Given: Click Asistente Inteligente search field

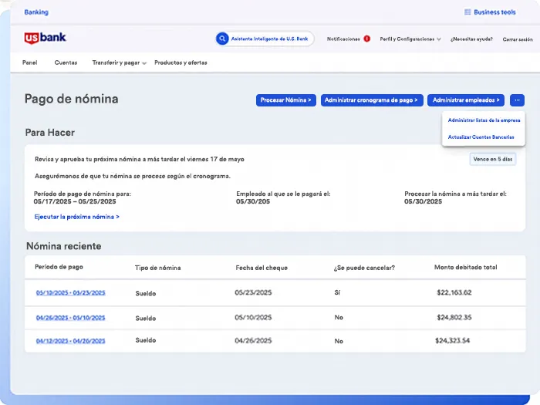Looking at the screenshot, I should click(269, 39).
